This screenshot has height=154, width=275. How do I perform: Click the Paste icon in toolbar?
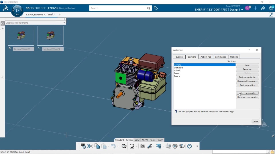(104, 146)
